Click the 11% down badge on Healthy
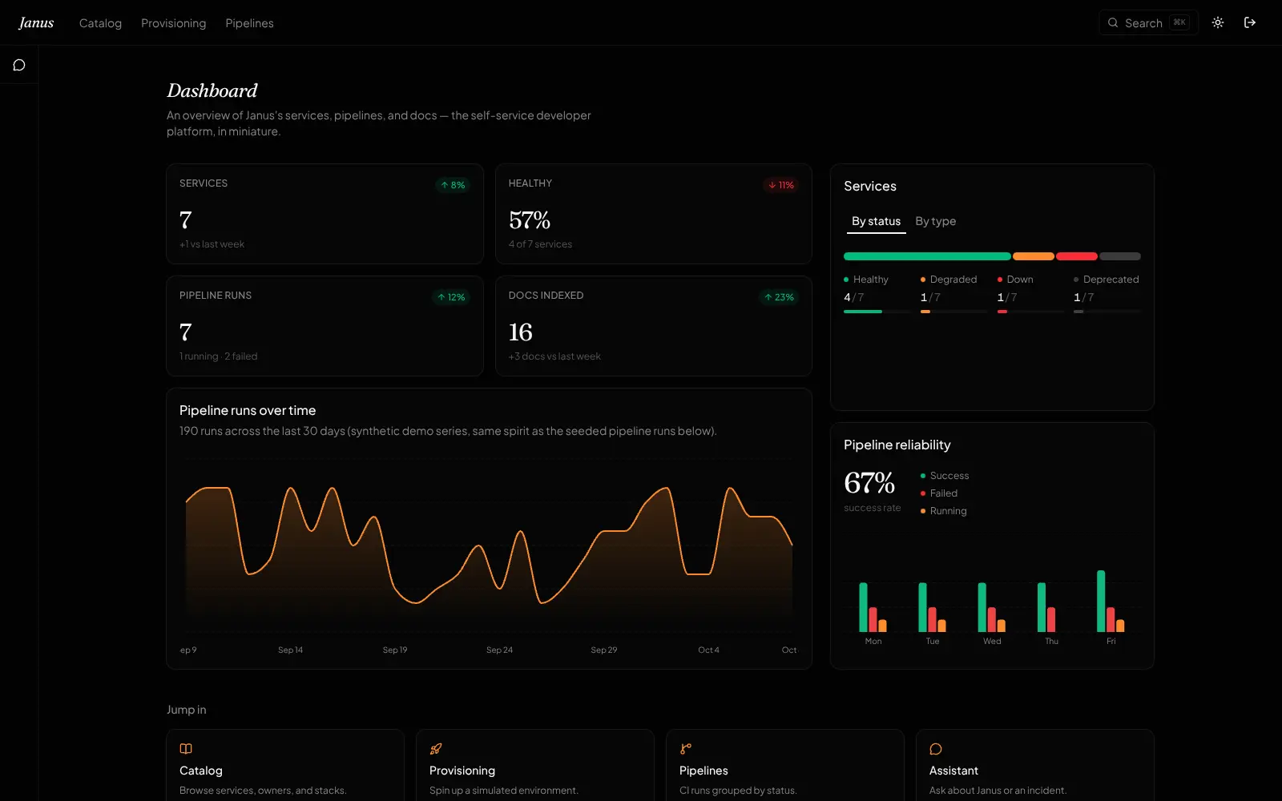 click(x=781, y=185)
